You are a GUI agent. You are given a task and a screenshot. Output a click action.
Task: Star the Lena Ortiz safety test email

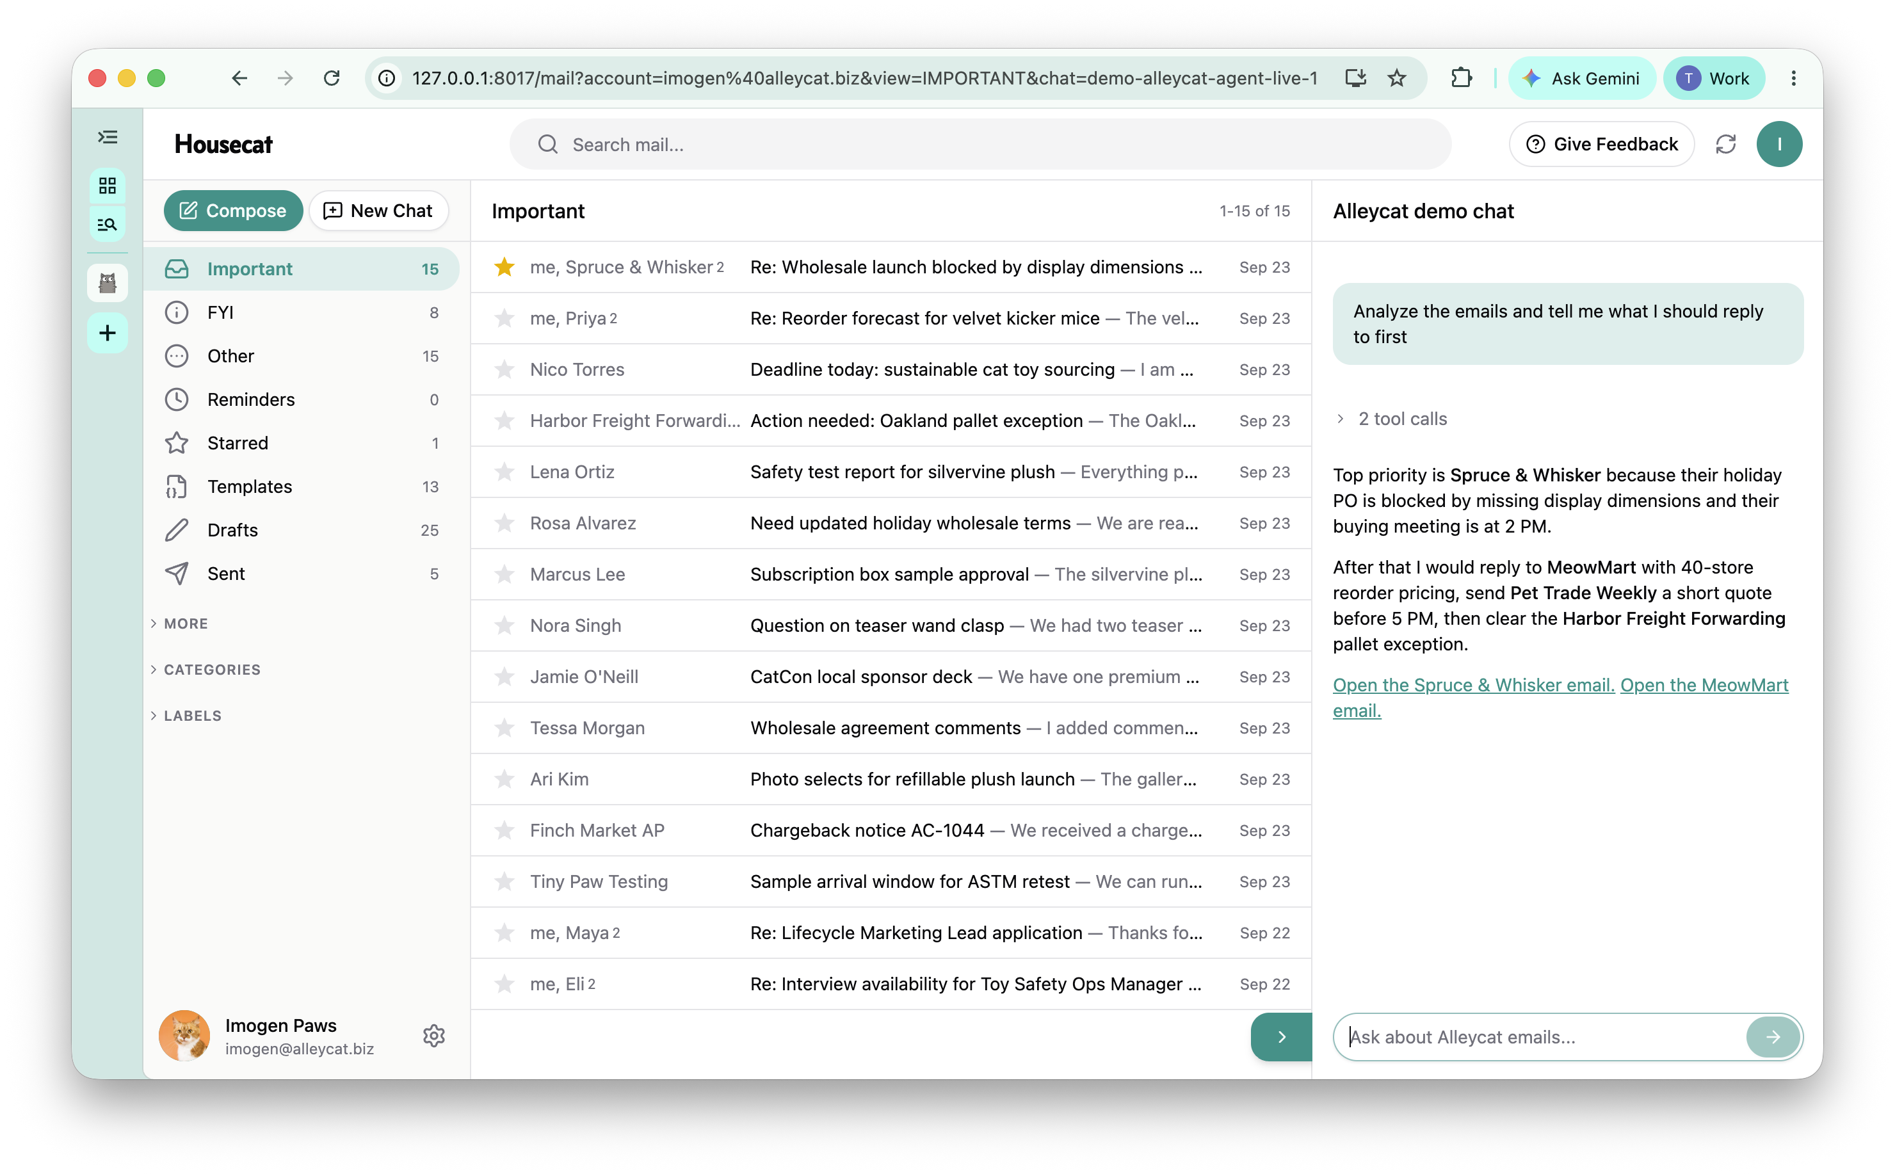tap(504, 472)
